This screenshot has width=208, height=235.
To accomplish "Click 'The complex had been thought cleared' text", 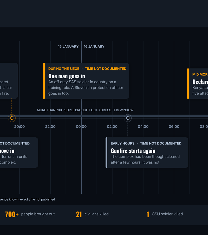I will (x=145, y=160).
